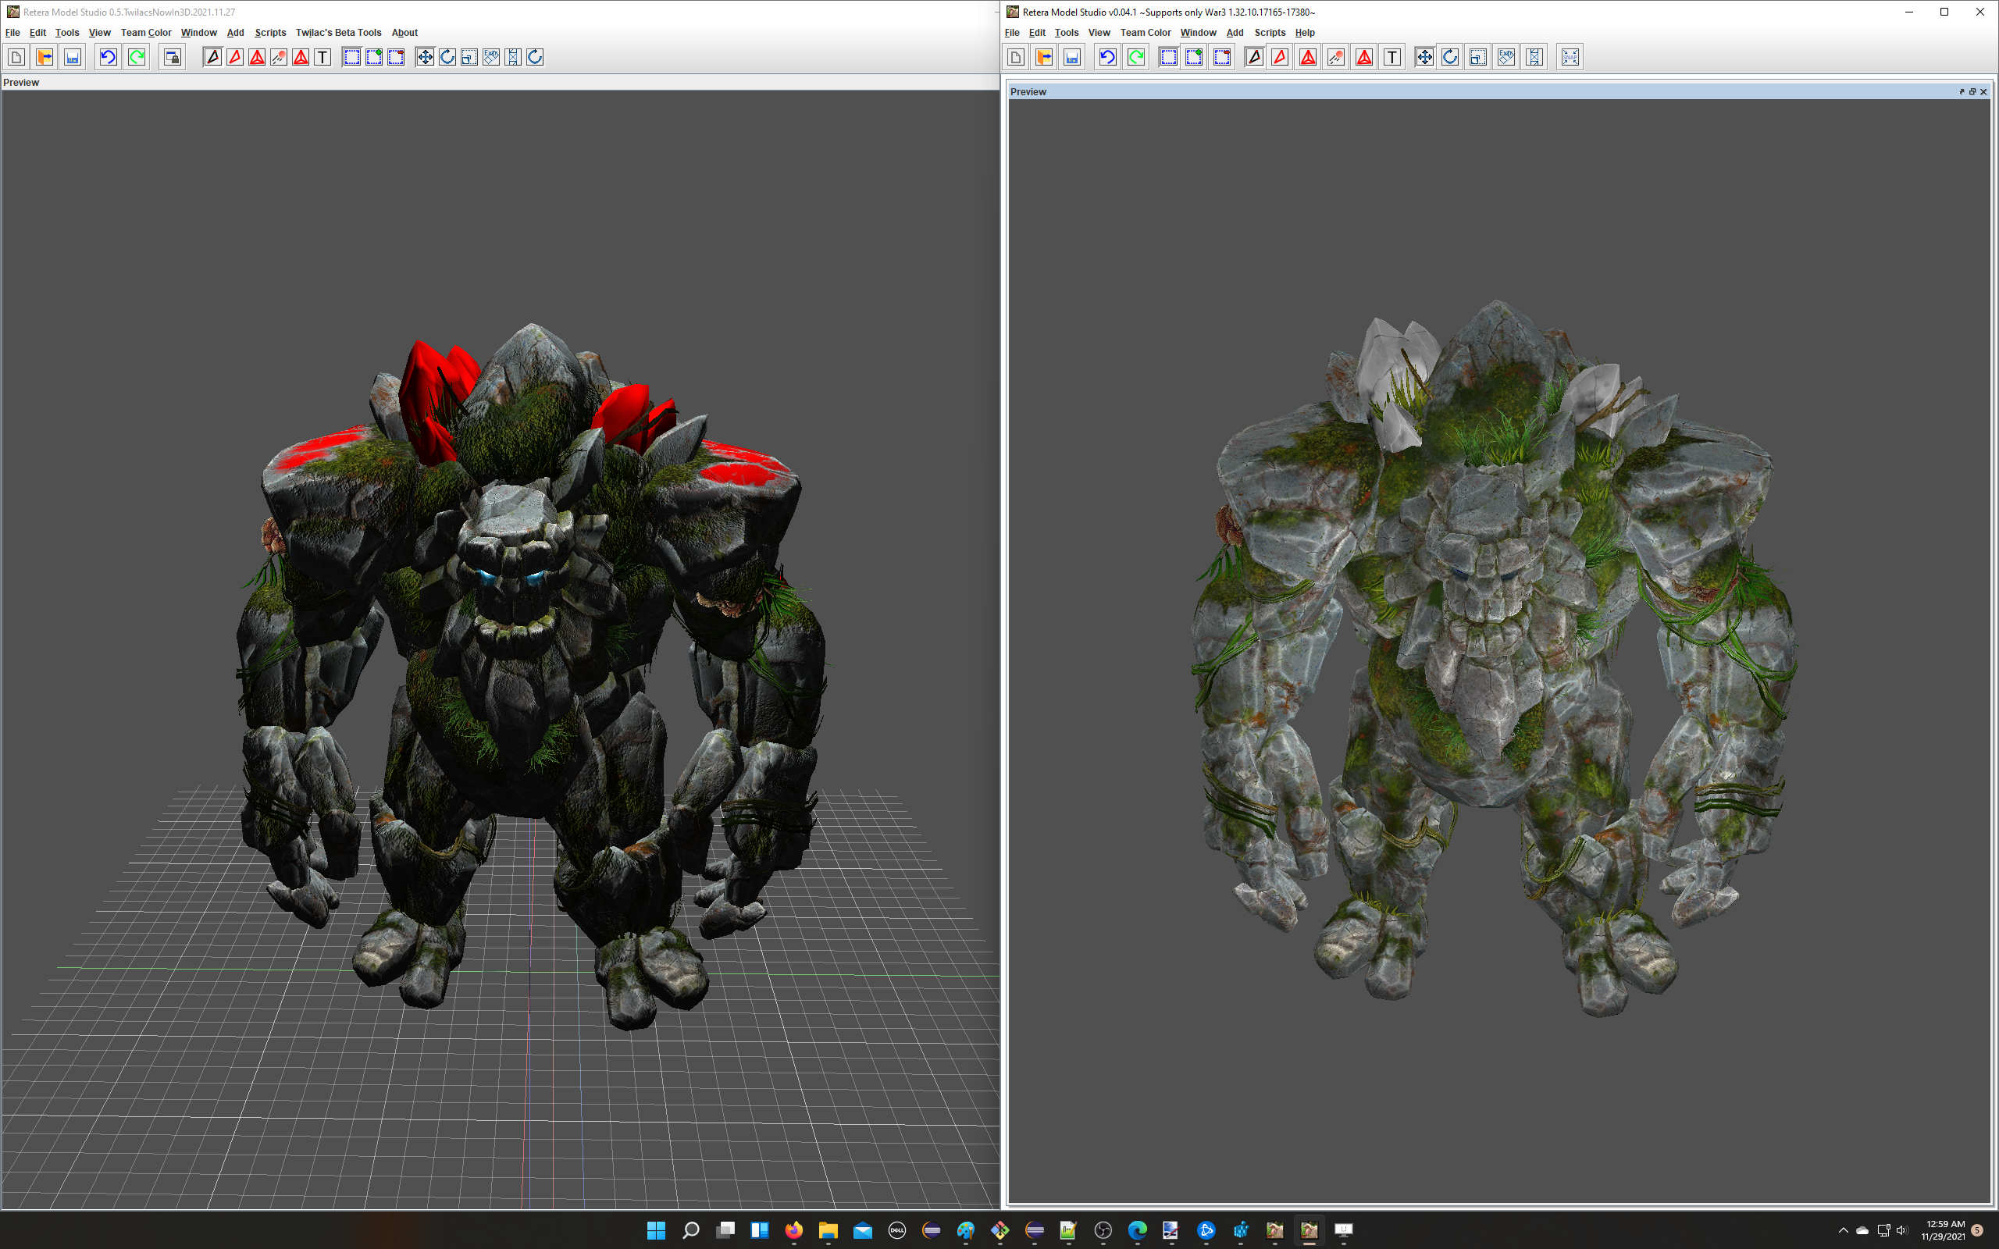Redo action in right window
The image size is (1999, 1249).
pyautogui.click(x=1136, y=57)
